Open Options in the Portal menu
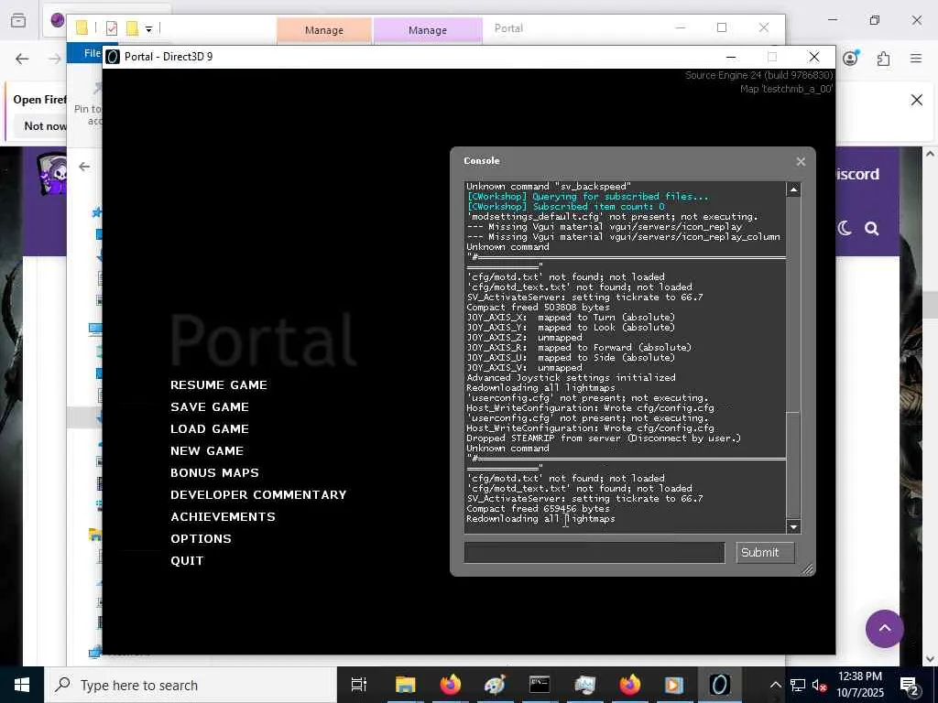Screen dimensions: 938x703 pyautogui.click(x=201, y=538)
